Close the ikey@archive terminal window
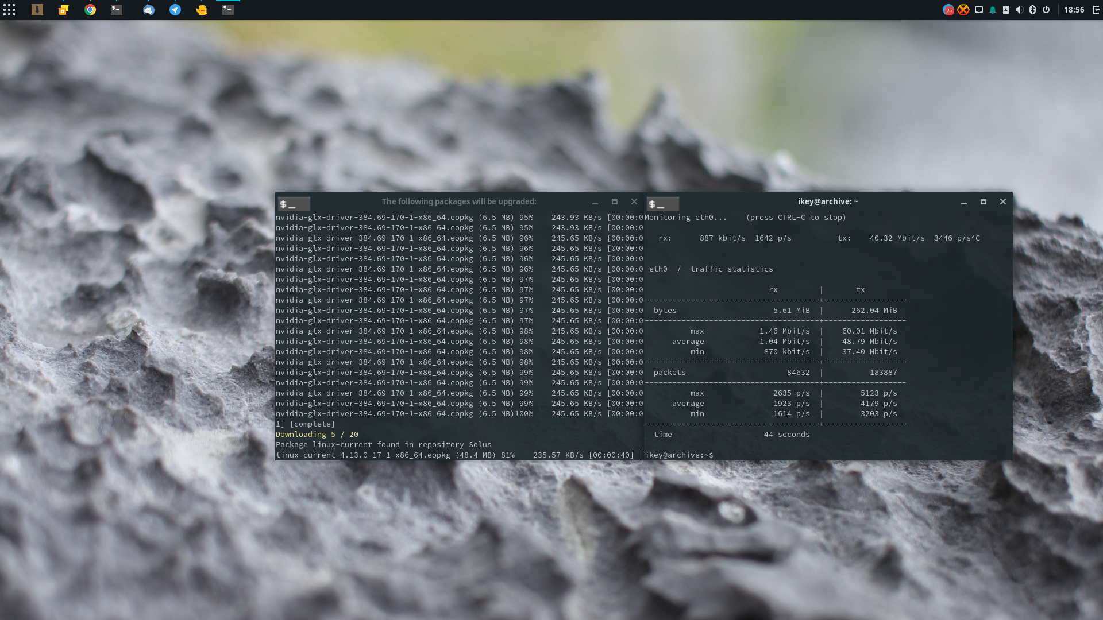 [1003, 201]
